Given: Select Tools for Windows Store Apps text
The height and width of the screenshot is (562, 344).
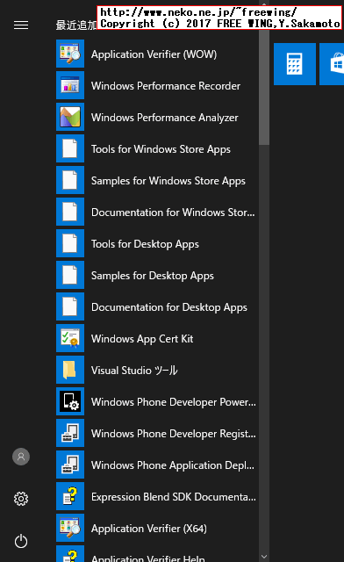Looking at the screenshot, I should point(161,149).
